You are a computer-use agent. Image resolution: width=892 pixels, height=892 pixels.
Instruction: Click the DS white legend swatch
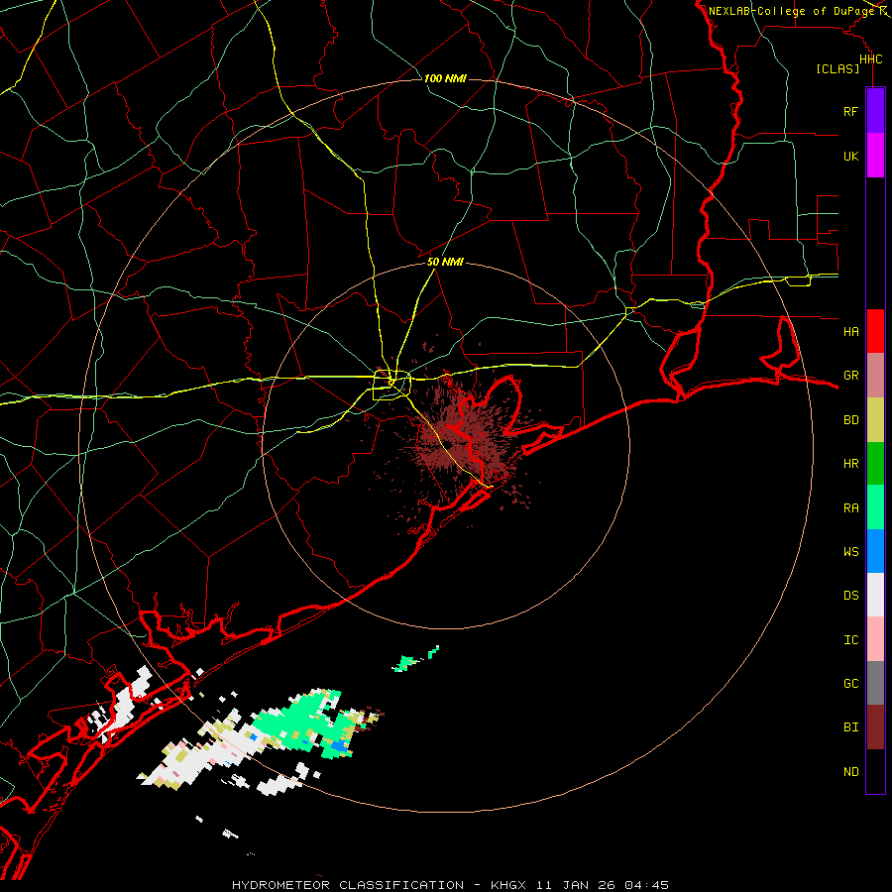(x=875, y=595)
